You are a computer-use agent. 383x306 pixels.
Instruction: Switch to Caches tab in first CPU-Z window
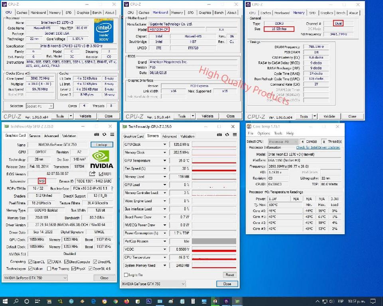pyautogui.click(x=22, y=12)
